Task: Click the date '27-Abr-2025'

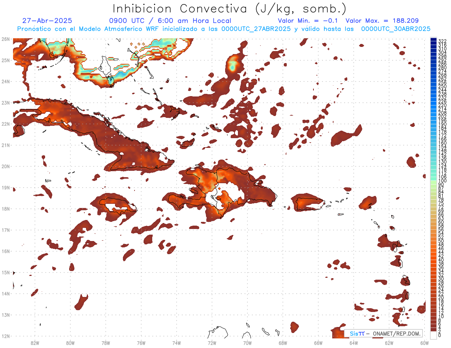Action: [47, 21]
